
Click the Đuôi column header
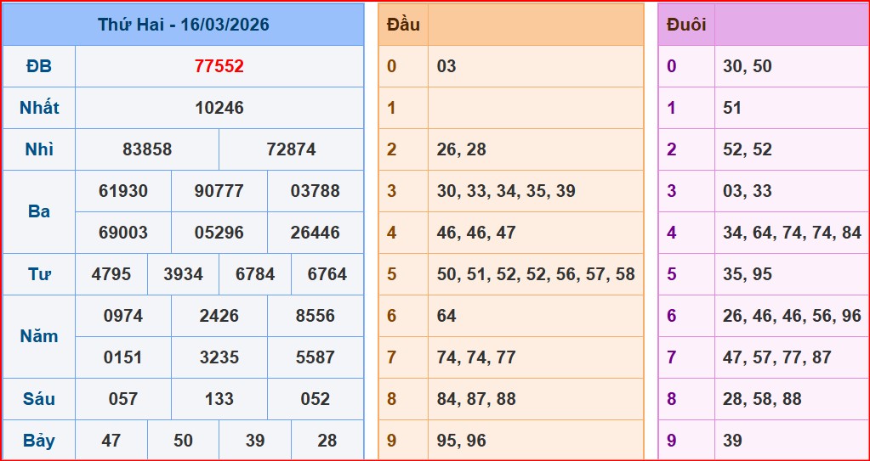click(x=686, y=25)
